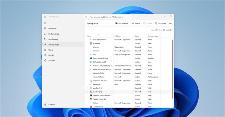Click the RtkAudUService64 icon
225x117 pixels.
coord(91,62)
